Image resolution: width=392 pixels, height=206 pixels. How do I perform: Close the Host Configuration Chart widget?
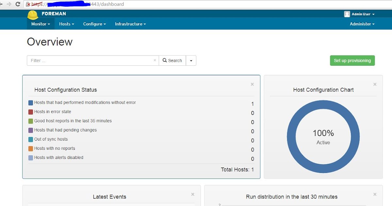click(x=375, y=84)
